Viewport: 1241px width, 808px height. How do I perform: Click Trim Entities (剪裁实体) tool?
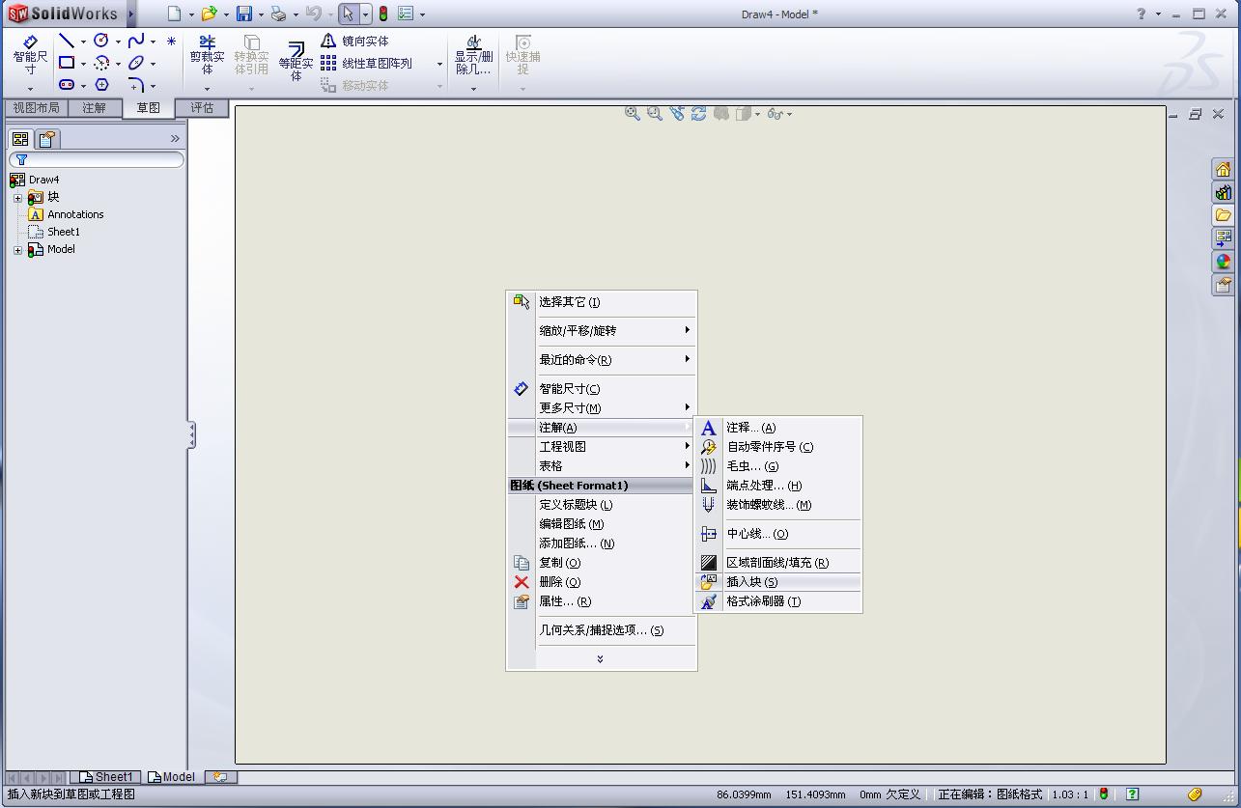click(x=207, y=55)
